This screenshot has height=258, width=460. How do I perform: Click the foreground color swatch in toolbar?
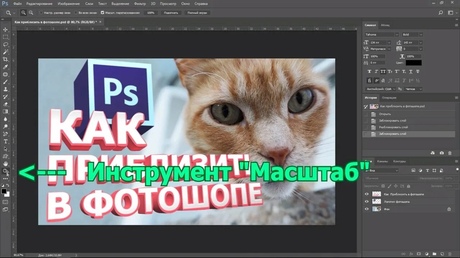(4, 191)
